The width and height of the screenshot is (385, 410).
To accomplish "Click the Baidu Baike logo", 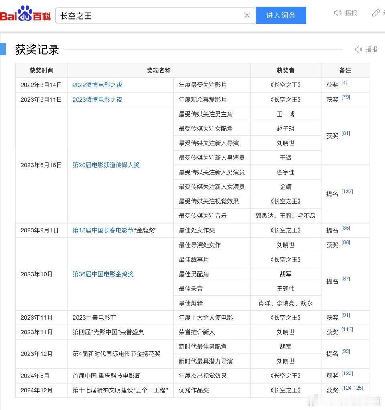I will pos(25,14).
